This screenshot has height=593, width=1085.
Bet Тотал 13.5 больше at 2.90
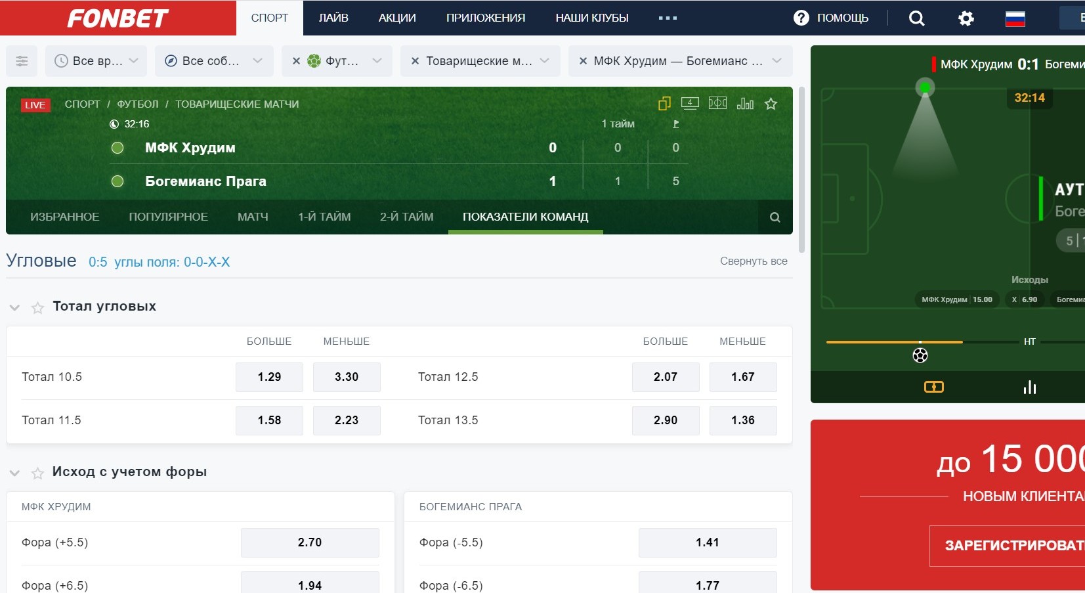666,420
